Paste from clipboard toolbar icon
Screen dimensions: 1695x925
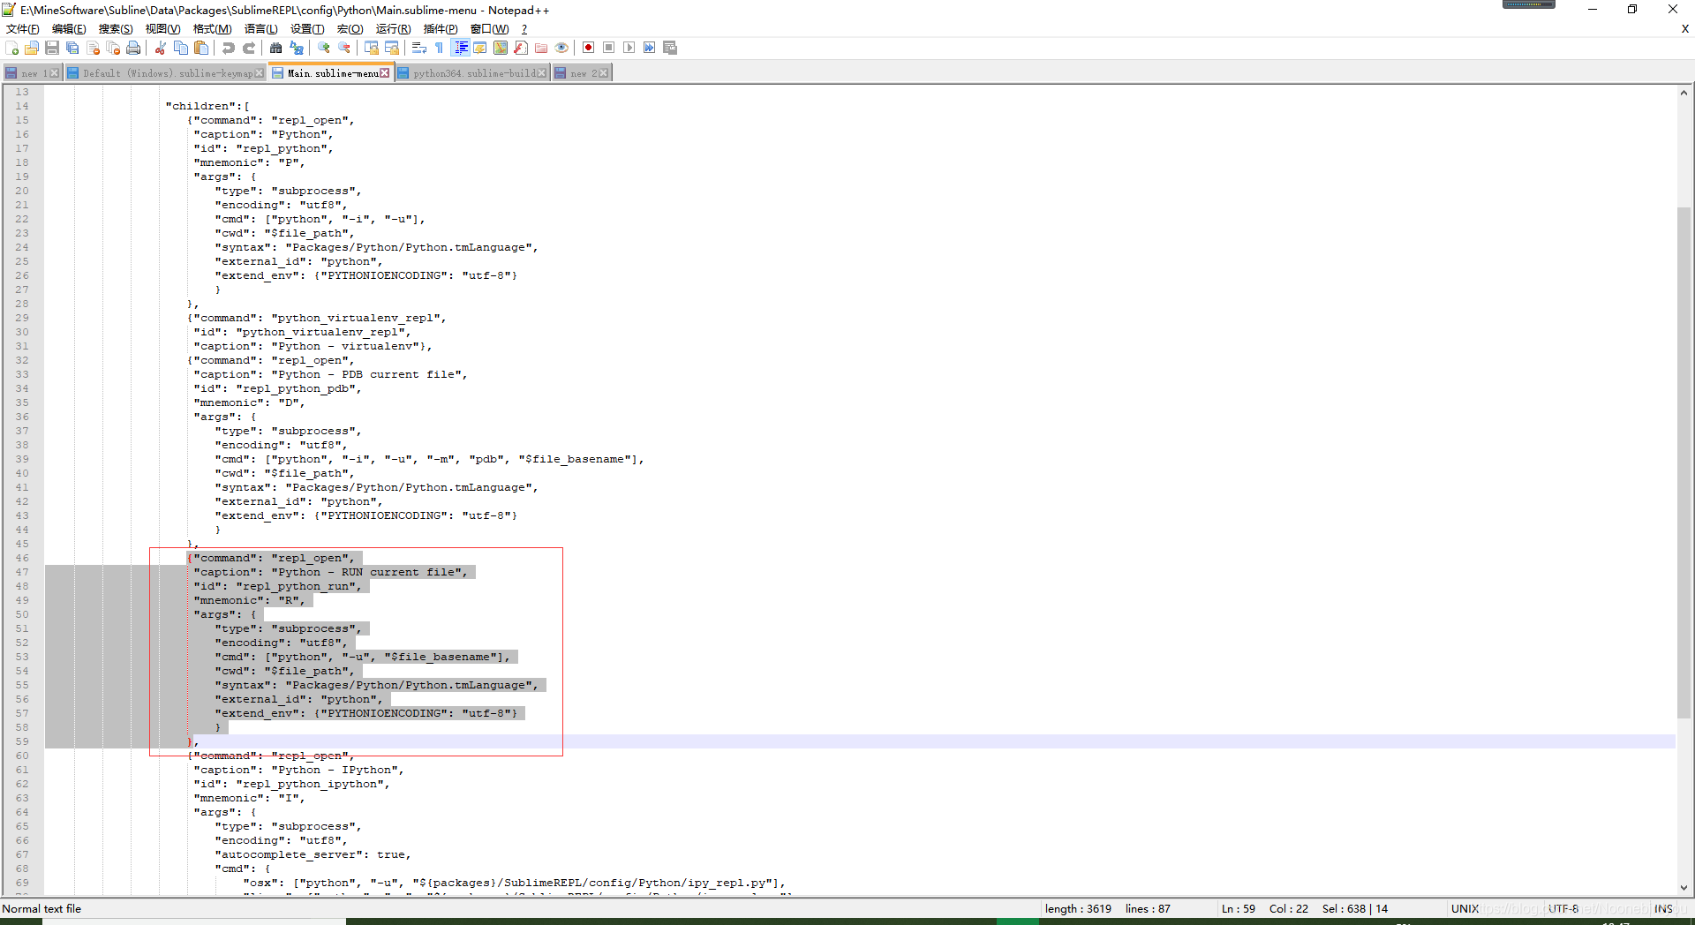[x=201, y=48]
